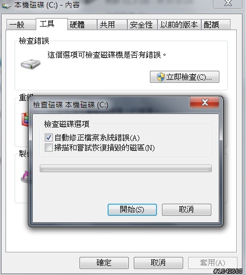The image size is (246, 275).
Task: Click the shield icon on 立即檢查 button
Action: tap(160, 77)
